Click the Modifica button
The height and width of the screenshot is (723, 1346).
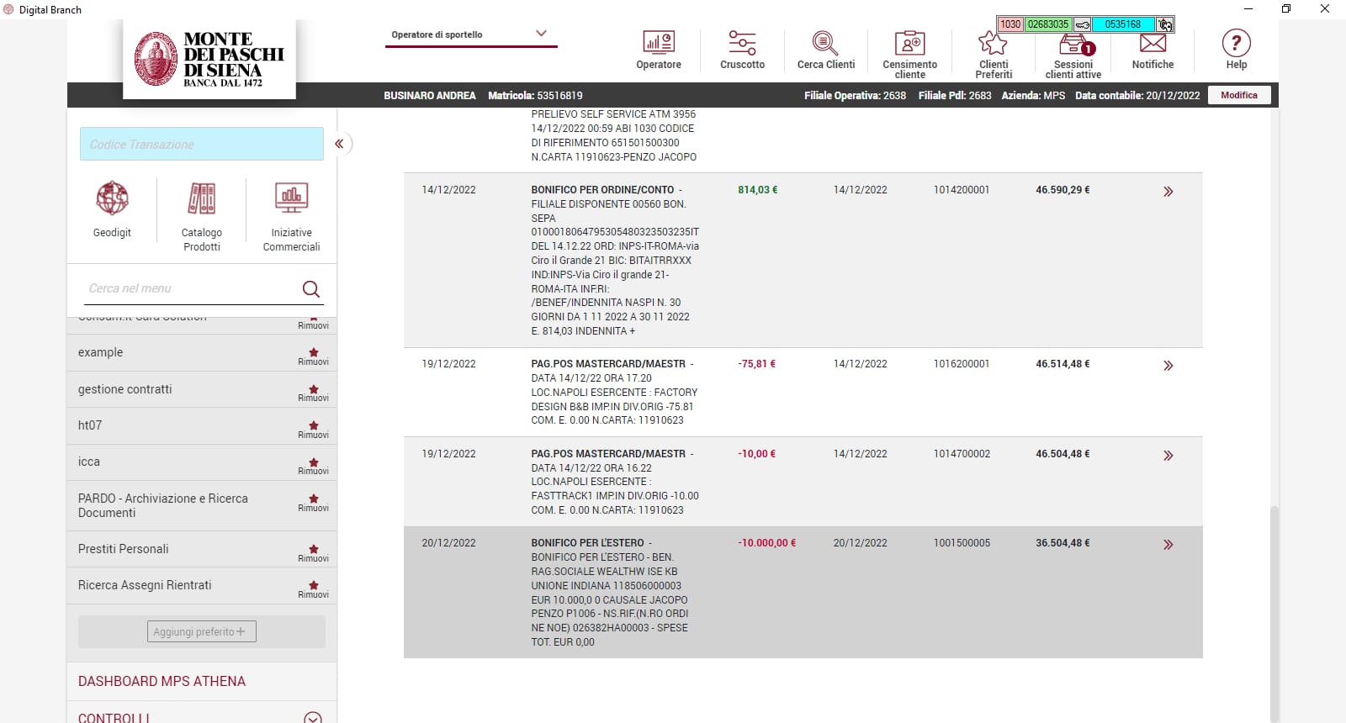pyautogui.click(x=1238, y=95)
